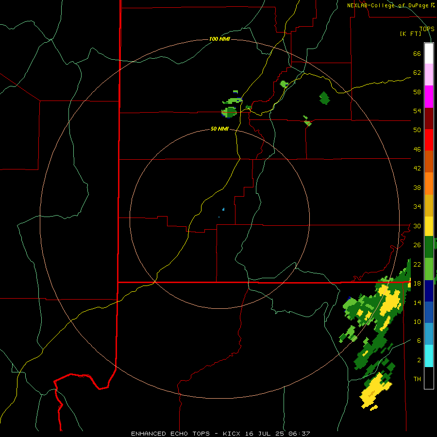Click the legend value "34"
The image size is (437, 437).
417,207
